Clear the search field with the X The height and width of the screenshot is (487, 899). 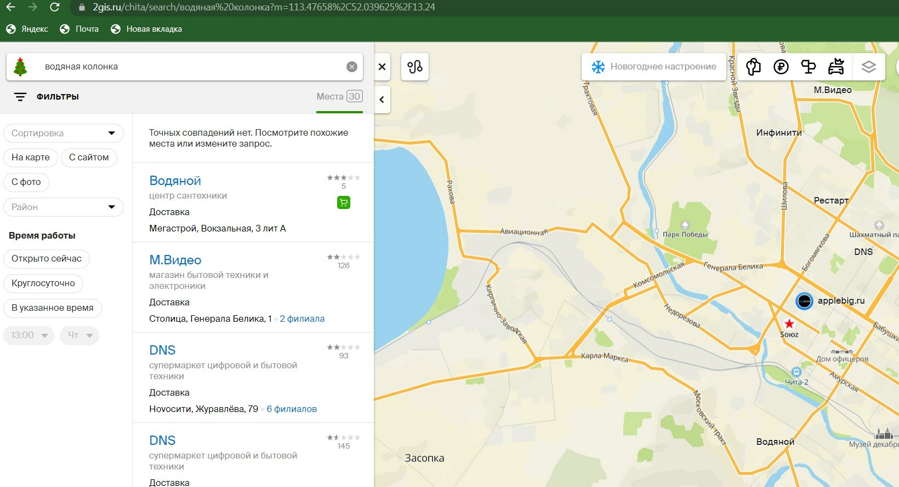click(x=352, y=67)
